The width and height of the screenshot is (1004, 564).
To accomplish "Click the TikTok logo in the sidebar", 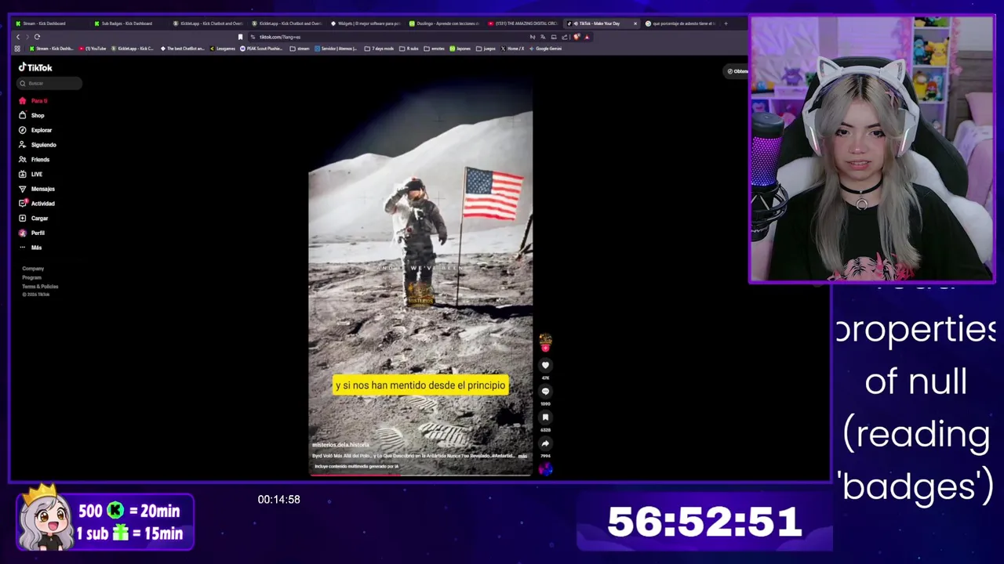I will click(x=35, y=67).
